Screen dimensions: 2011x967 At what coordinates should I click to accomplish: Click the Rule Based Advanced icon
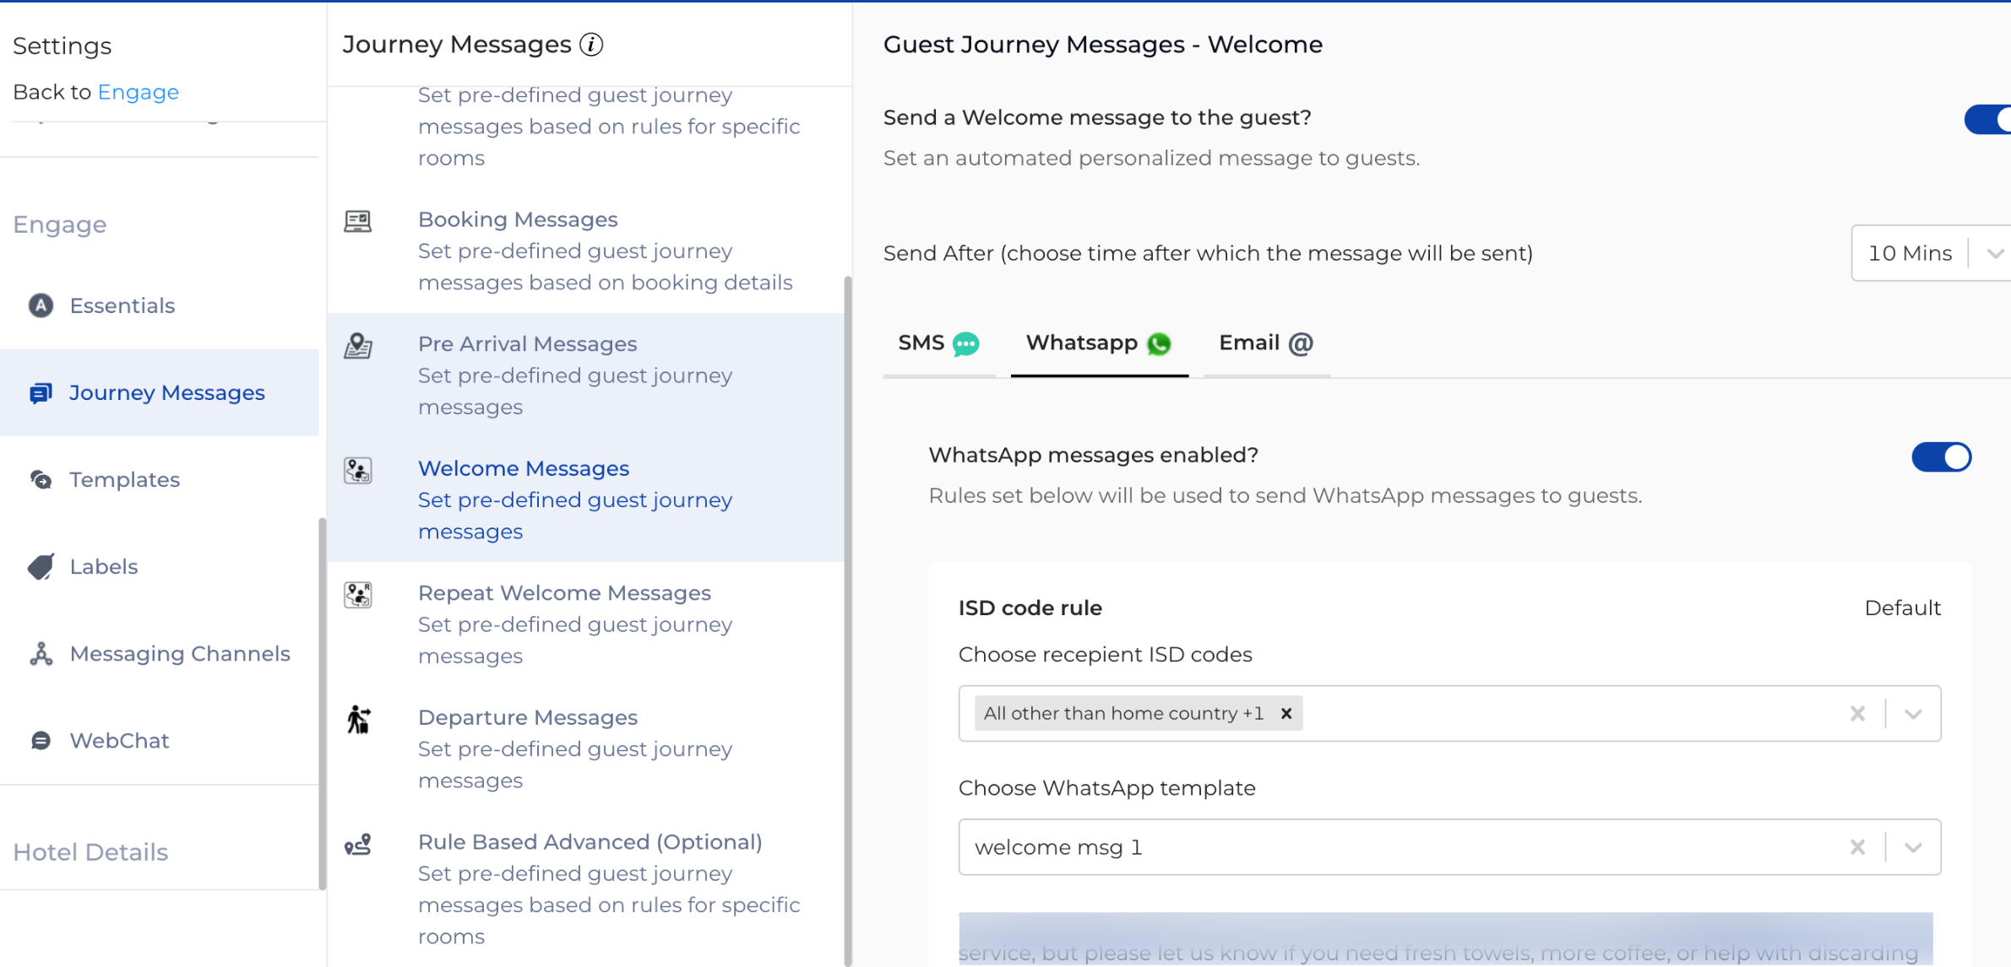(x=358, y=845)
